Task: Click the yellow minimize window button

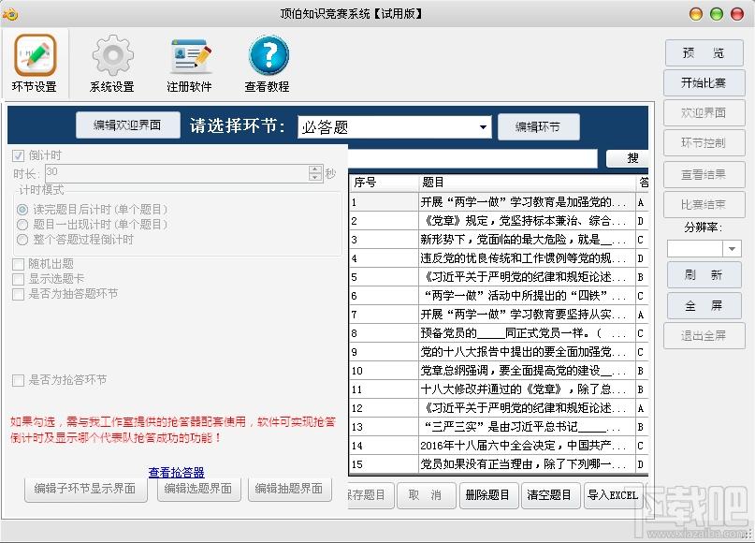Action: point(696,14)
